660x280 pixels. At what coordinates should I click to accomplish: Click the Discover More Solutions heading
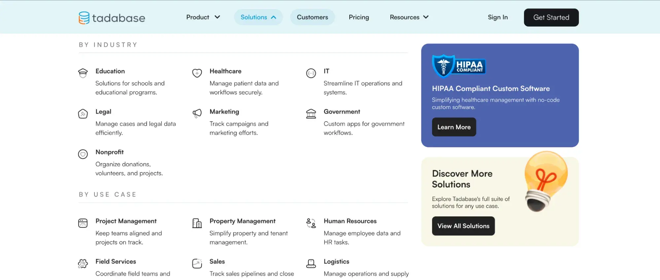tap(462, 179)
